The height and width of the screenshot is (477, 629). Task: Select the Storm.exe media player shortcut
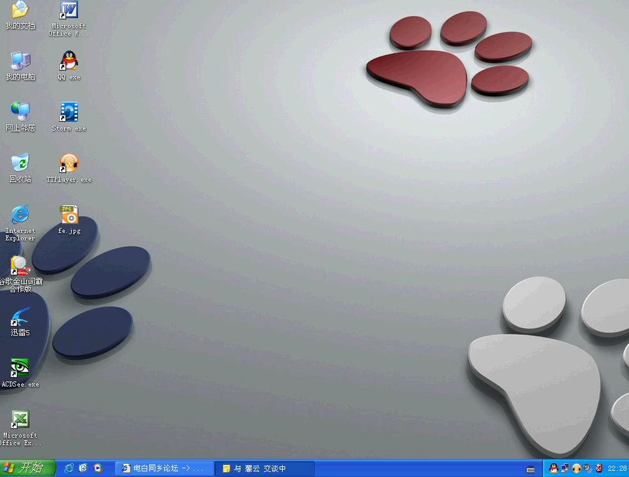pos(69,113)
